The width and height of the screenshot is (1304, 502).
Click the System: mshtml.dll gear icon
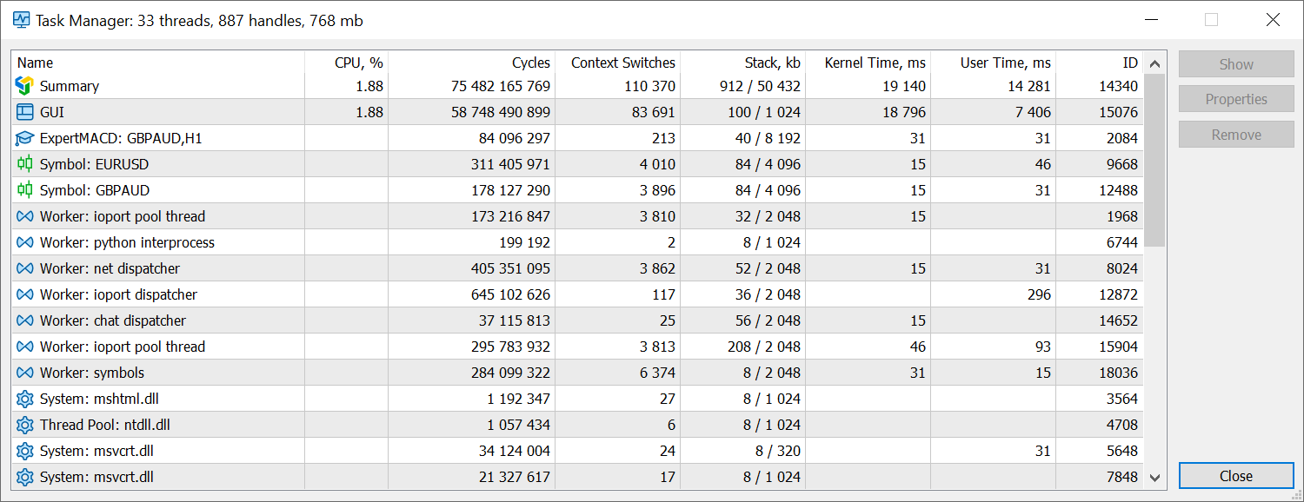pyautogui.click(x=24, y=398)
